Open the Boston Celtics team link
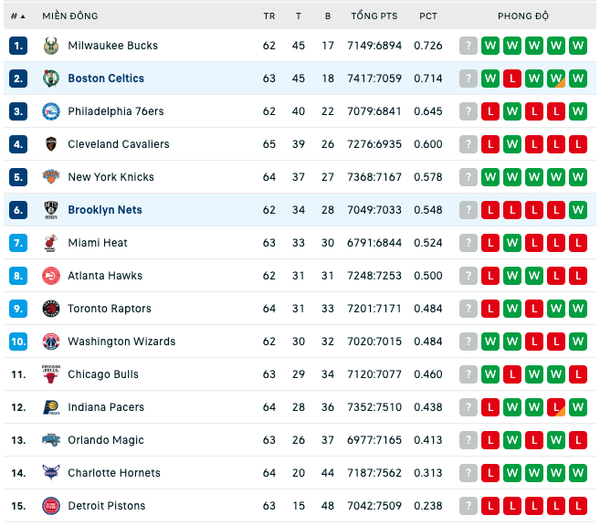 pyautogui.click(x=106, y=79)
